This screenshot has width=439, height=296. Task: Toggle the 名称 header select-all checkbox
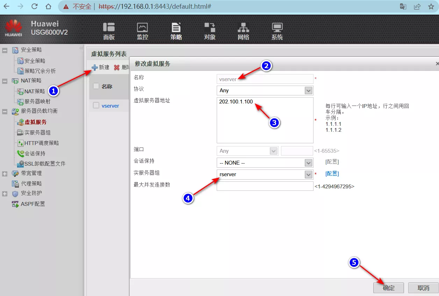coord(96,86)
